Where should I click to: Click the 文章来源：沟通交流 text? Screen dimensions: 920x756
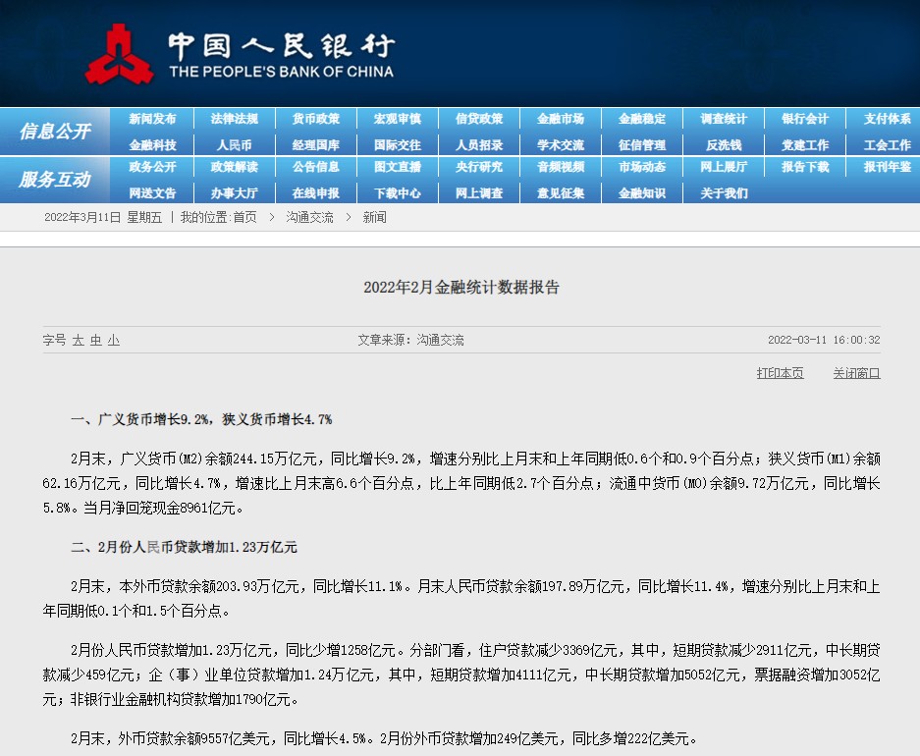[410, 340]
